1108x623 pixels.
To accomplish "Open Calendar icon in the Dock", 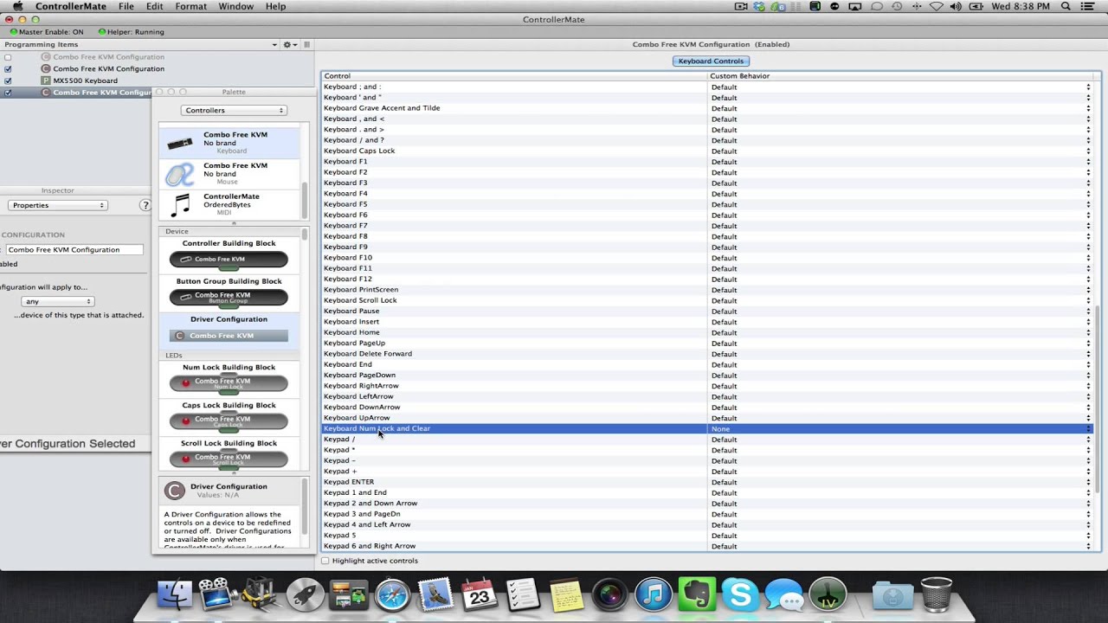I will (479, 594).
